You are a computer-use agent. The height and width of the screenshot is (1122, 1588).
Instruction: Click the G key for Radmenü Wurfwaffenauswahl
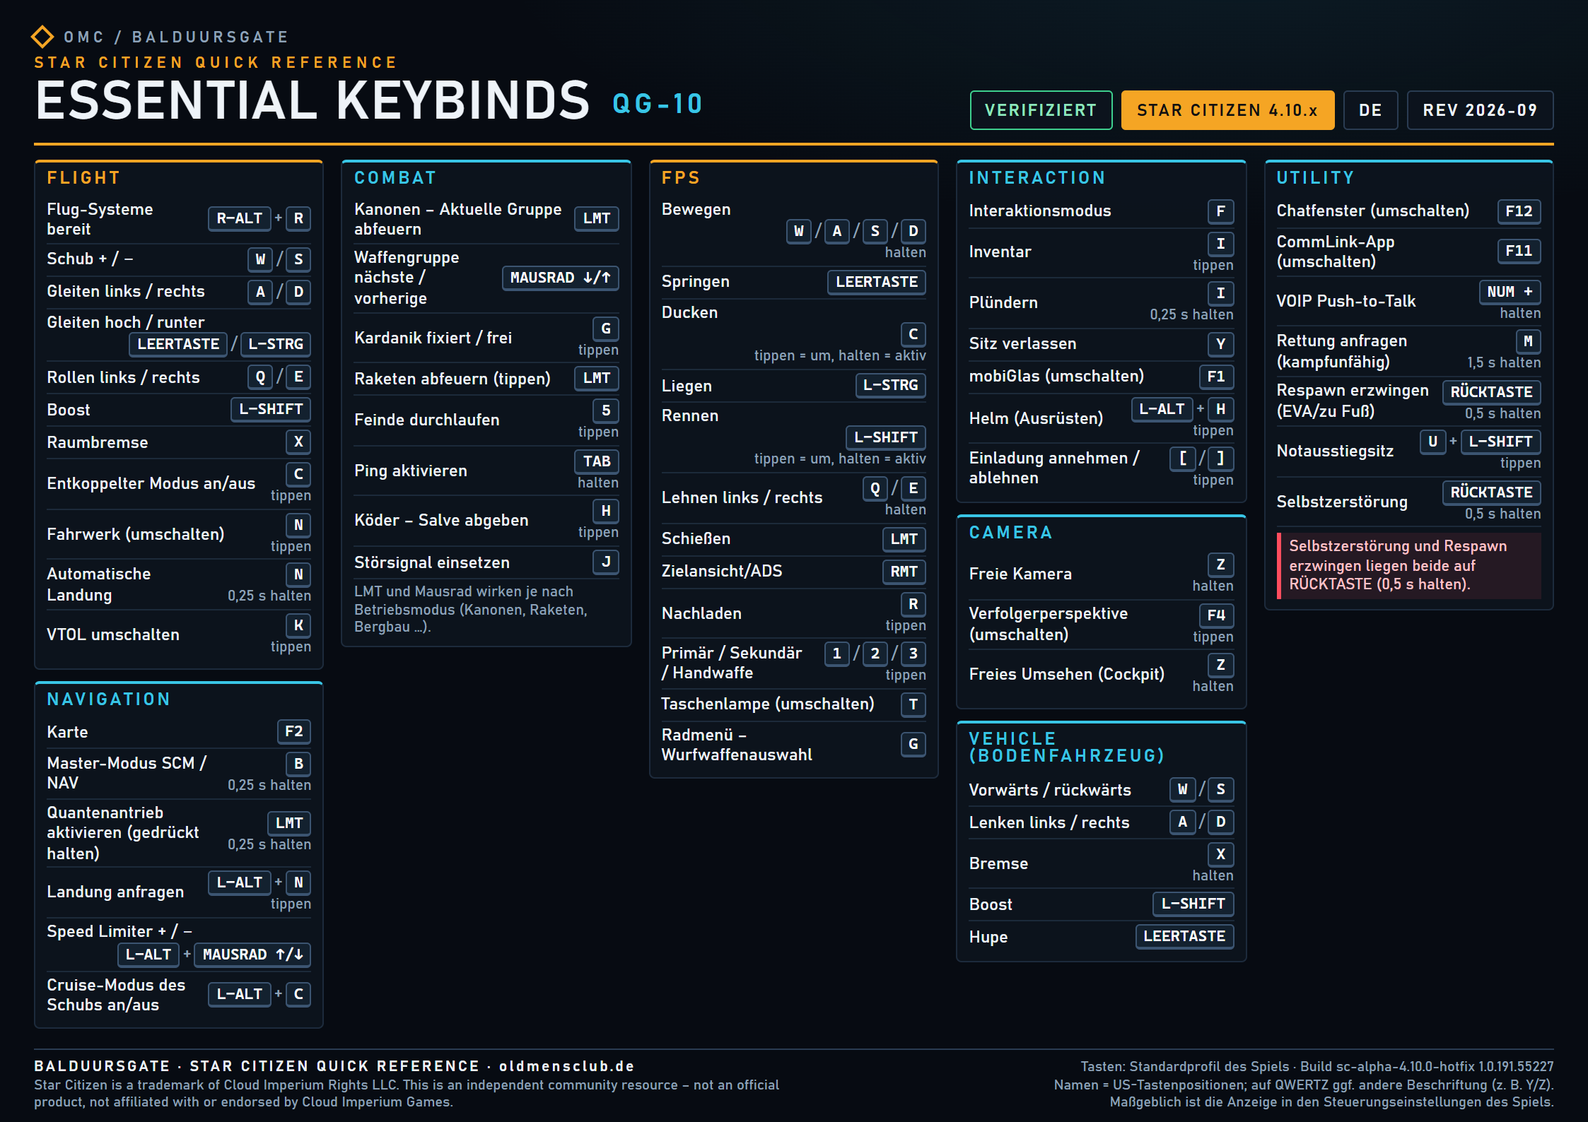point(913,744)
